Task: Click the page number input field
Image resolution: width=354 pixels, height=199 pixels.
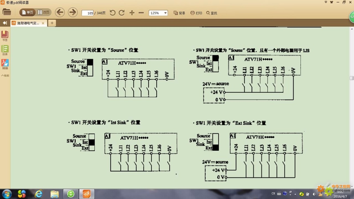Action: (88, 13)
